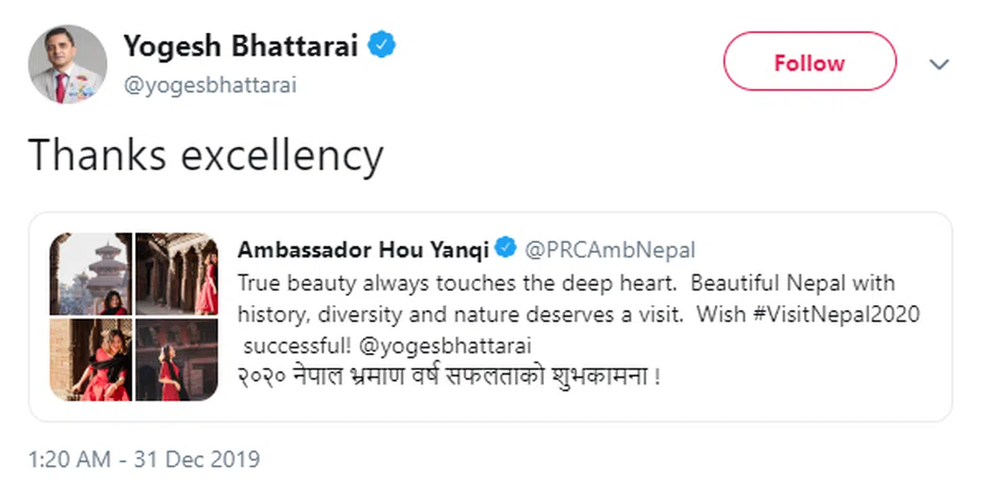
Task: Click the "Thanks excellency" tweet text
Action: pyautogui.click(x=206, y=155)
